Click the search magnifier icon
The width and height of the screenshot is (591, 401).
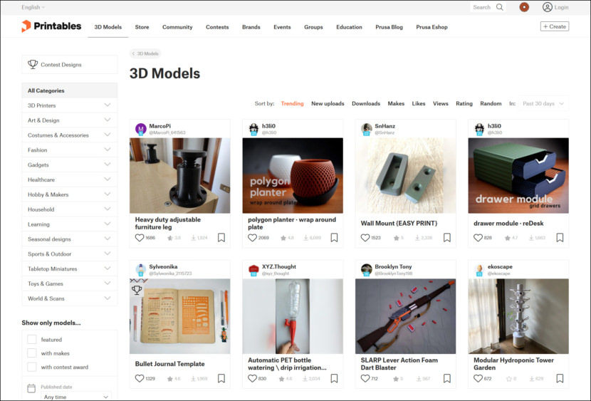pos(500,7)
